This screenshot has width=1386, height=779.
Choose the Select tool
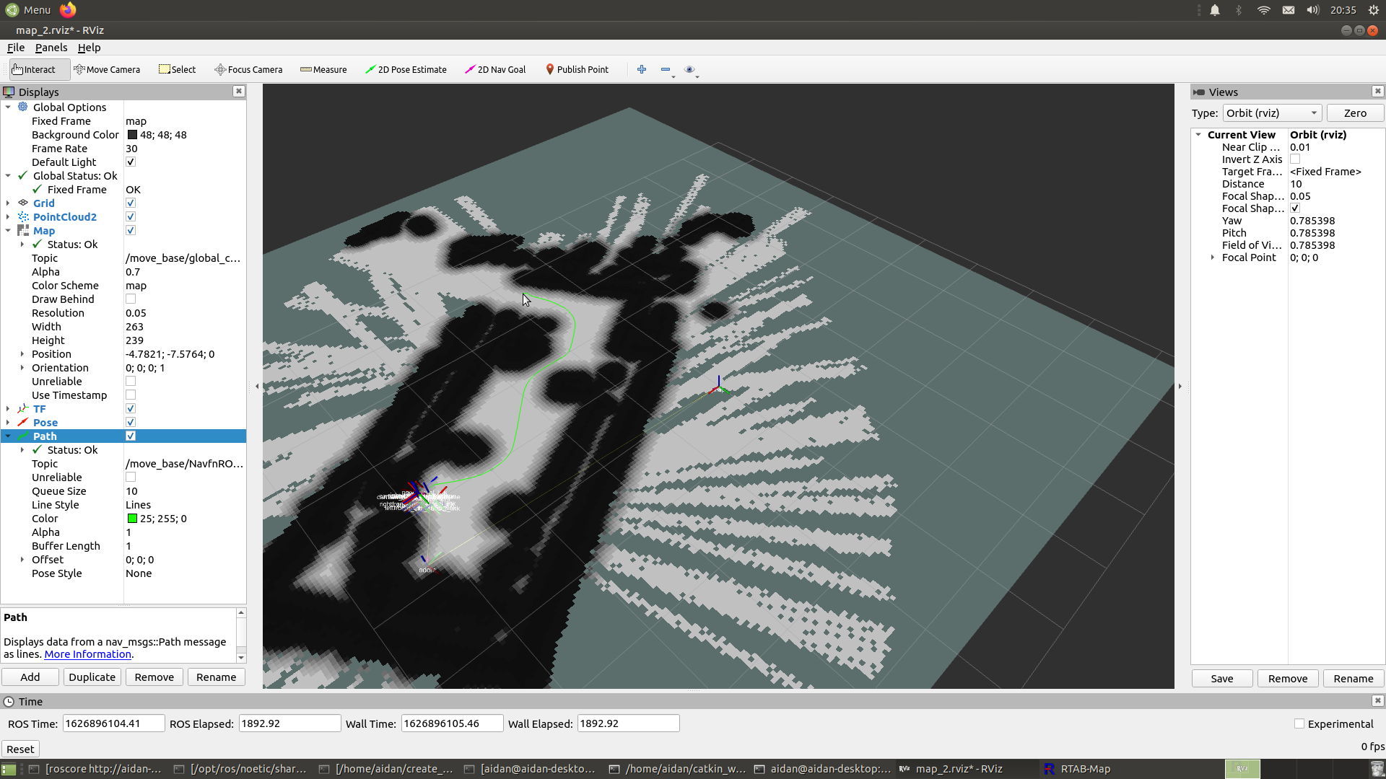pos(177,69)
